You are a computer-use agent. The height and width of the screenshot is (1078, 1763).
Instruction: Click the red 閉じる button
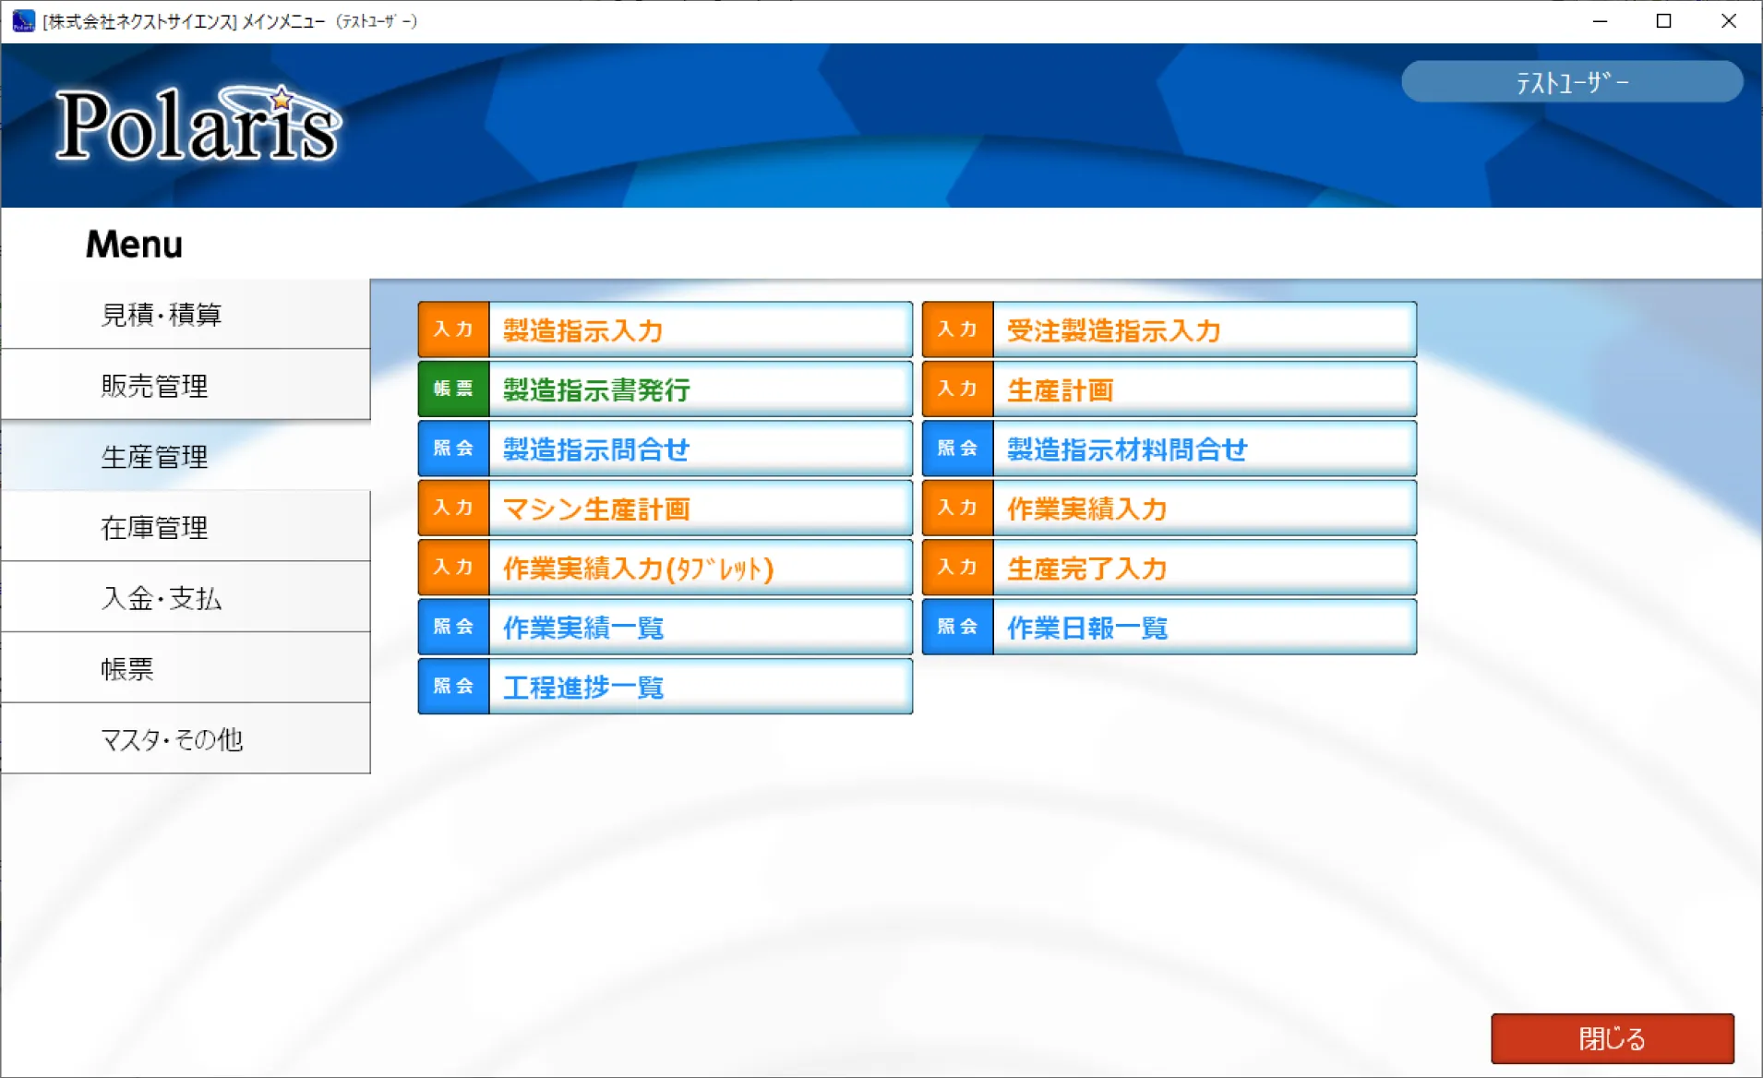click(1613, 1038)
